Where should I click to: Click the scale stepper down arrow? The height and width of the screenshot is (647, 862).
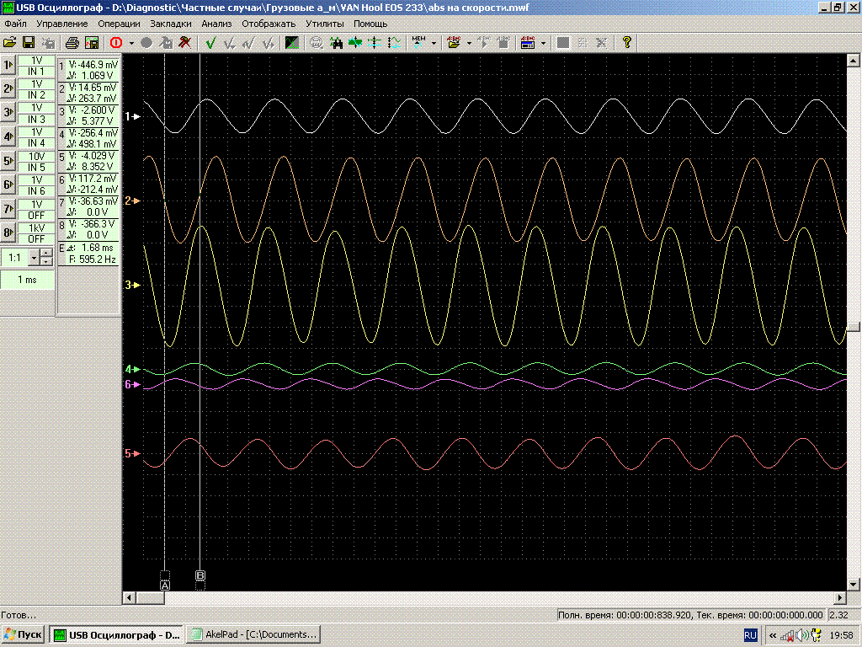(x=47, y=261)
